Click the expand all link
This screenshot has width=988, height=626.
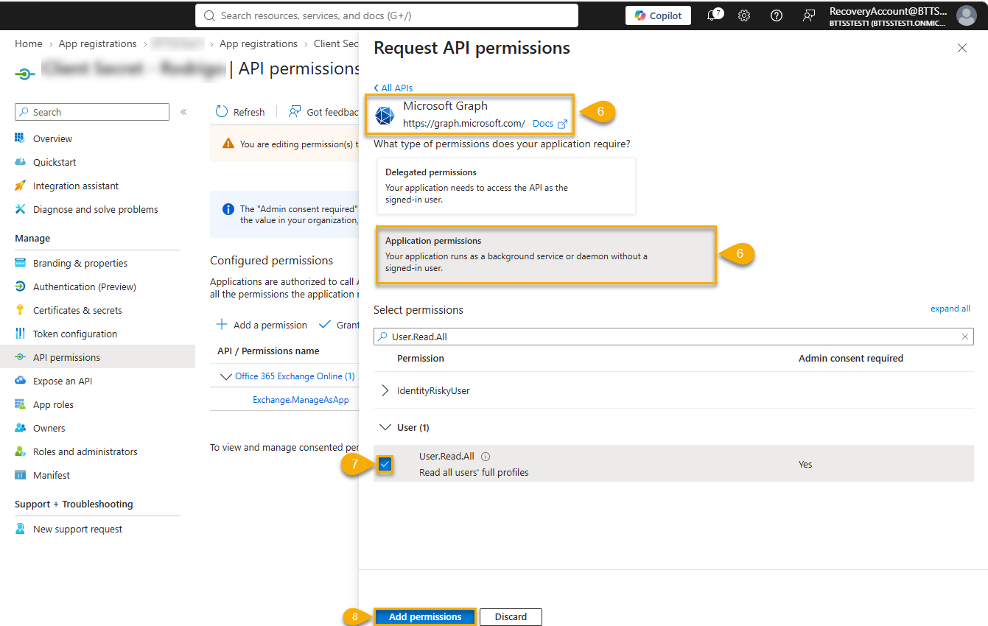[950, 309]
